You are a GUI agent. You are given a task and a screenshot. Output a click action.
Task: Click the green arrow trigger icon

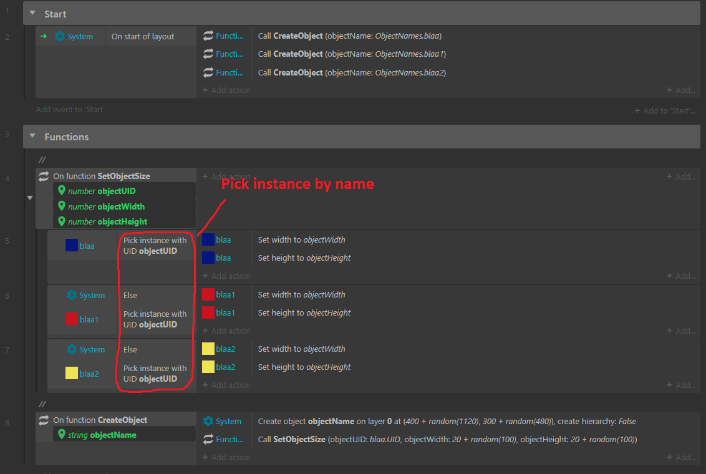[44, 36]
